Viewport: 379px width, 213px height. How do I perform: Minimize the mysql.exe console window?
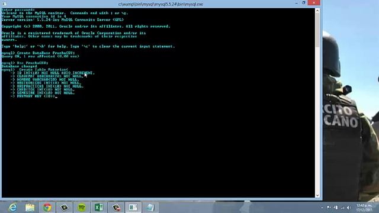(296, 3)
